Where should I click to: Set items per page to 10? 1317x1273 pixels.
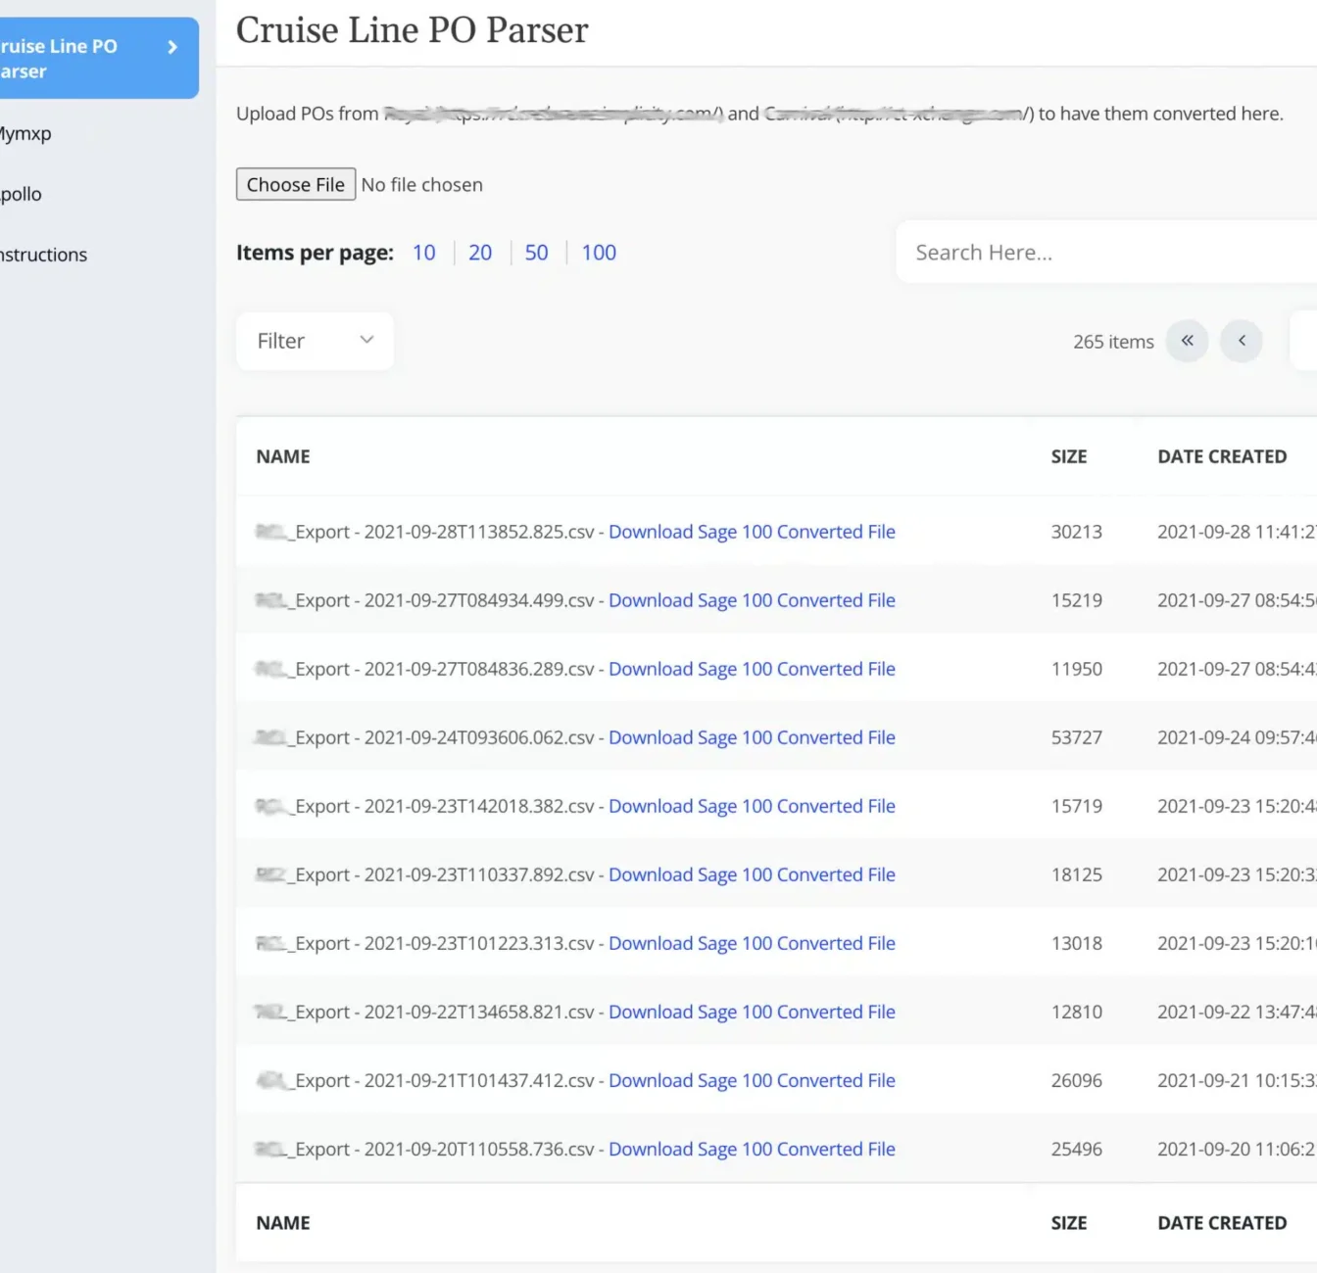click(x=423, y=253)
